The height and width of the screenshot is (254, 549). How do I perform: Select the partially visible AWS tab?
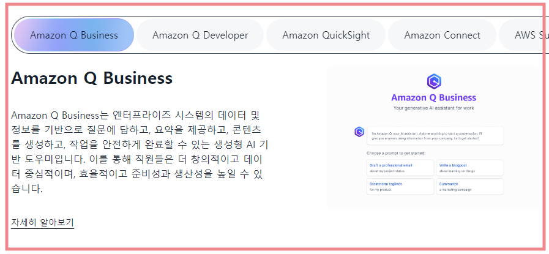[524, 35]
